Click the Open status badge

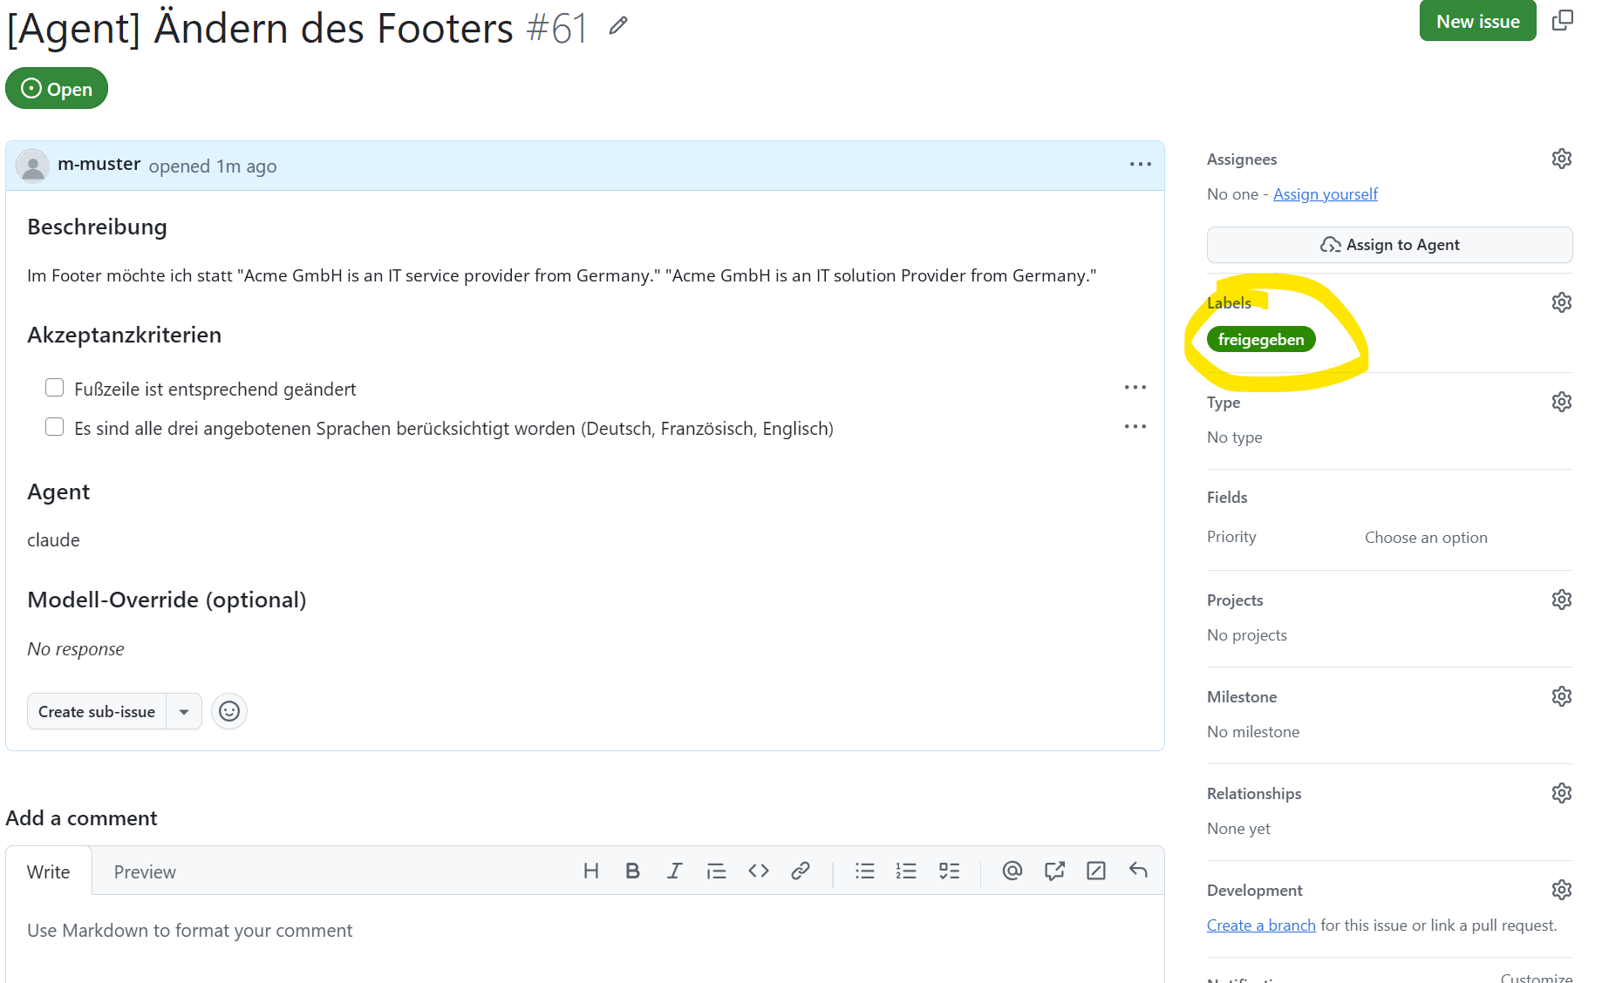click(57, 88)
